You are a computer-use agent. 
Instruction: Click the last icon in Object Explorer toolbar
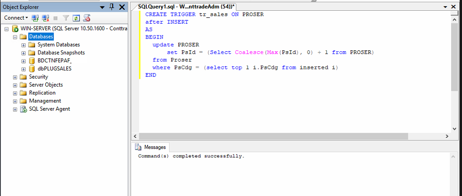point(86,18)
